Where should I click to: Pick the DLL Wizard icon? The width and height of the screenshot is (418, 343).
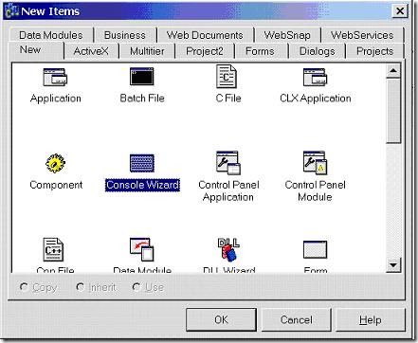tap(228, 249)
